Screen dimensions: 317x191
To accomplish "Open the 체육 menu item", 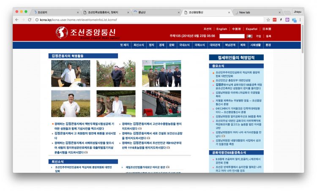I will [243, 45].
